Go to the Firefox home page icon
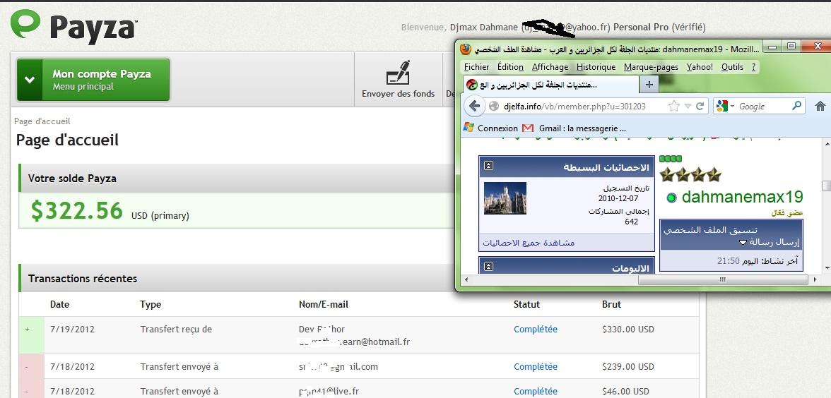Image resolution: width=831 pixels, height=398 pixels. pos(820,107)
